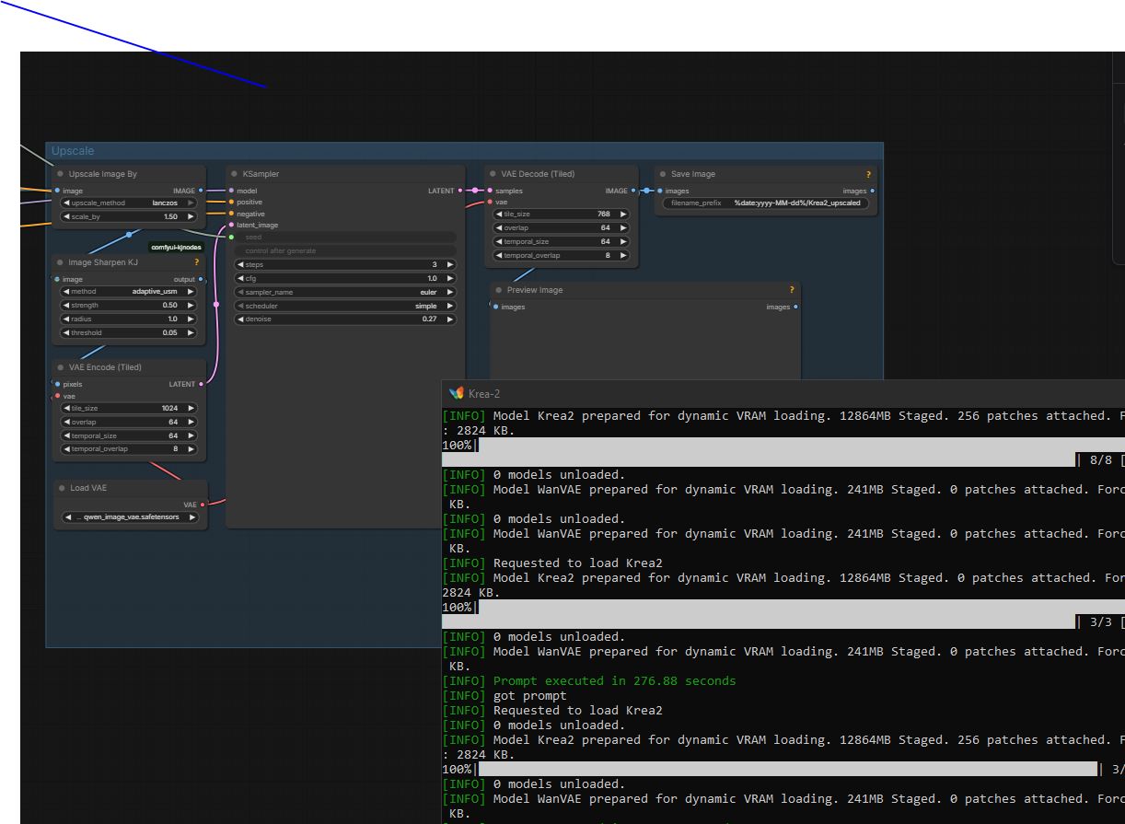Image resolution: width=1125 pixels, height=824 pixels.
Task: Open the scheduler simple dropdown
Action: (345, 306)
